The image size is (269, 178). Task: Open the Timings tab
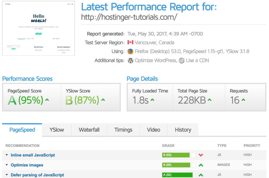123,130
